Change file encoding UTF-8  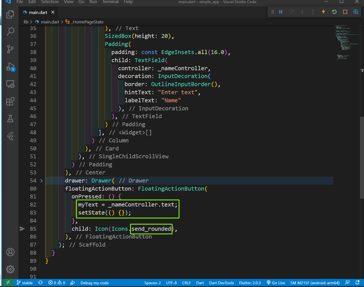(171, 283)
